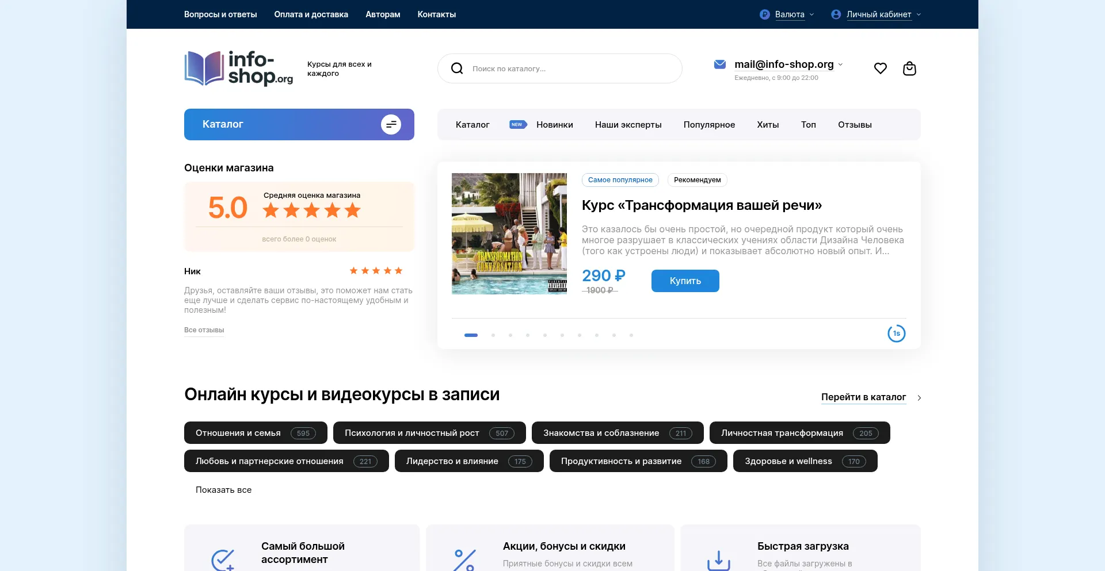1105x571 pixels.
Task: Click the Каталог menu round icon
Action: click(x=391, y=124)
